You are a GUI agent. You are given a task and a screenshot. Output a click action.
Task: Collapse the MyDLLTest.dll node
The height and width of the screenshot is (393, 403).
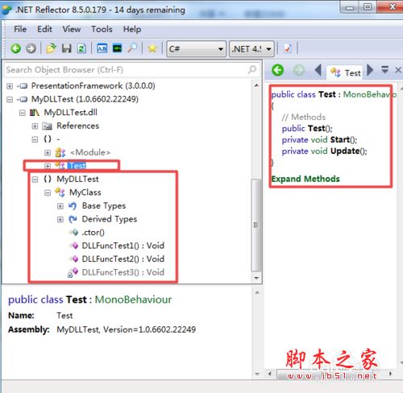coord(23,113)
